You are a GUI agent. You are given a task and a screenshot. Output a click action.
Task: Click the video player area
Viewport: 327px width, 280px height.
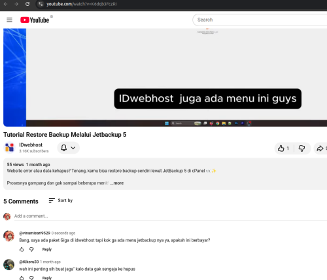click(165, 77)
